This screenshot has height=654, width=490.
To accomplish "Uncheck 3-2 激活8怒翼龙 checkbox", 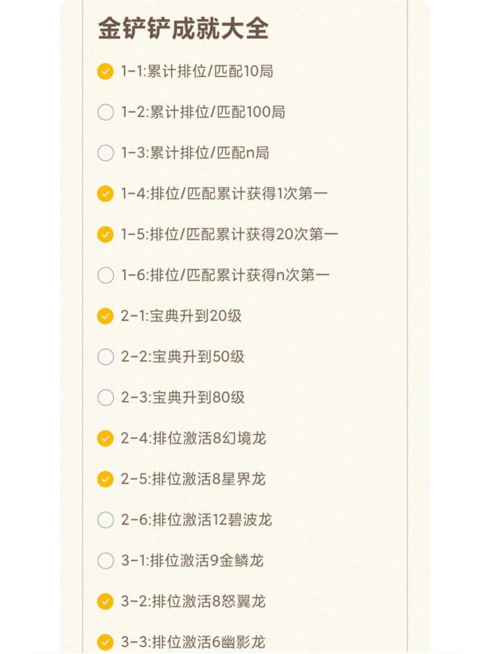I will click(x=105, y=601).
